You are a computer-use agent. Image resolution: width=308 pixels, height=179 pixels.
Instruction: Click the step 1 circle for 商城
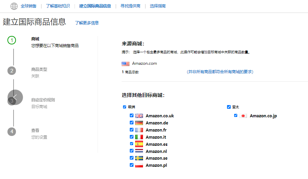[12, 40]
